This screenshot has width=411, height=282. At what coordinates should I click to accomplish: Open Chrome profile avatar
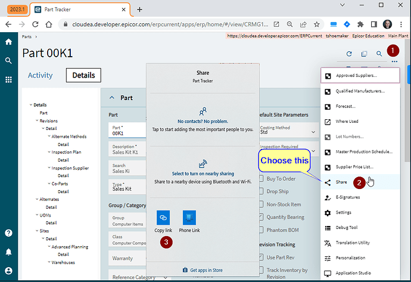tap(387, 24)
